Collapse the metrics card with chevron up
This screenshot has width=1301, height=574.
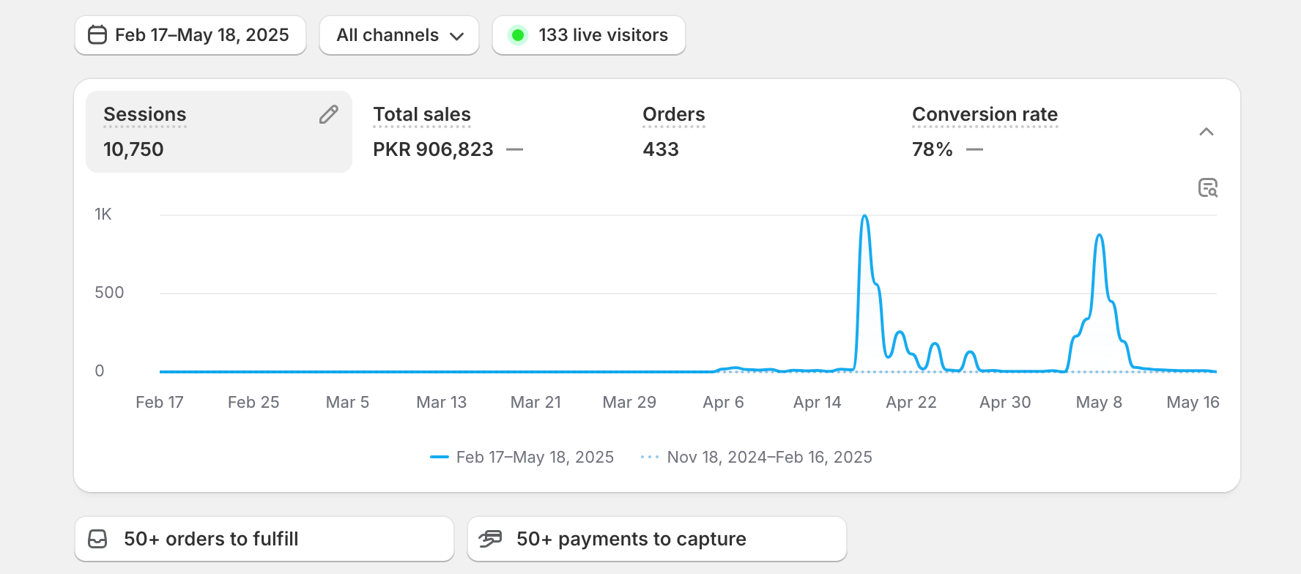coord(1206,132)
